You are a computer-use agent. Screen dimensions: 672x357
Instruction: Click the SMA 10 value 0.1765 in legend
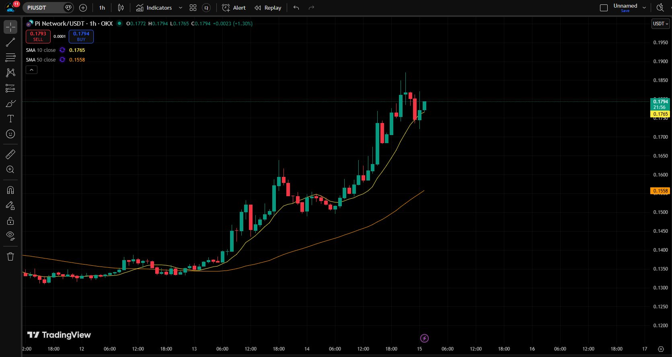point(77,50)
